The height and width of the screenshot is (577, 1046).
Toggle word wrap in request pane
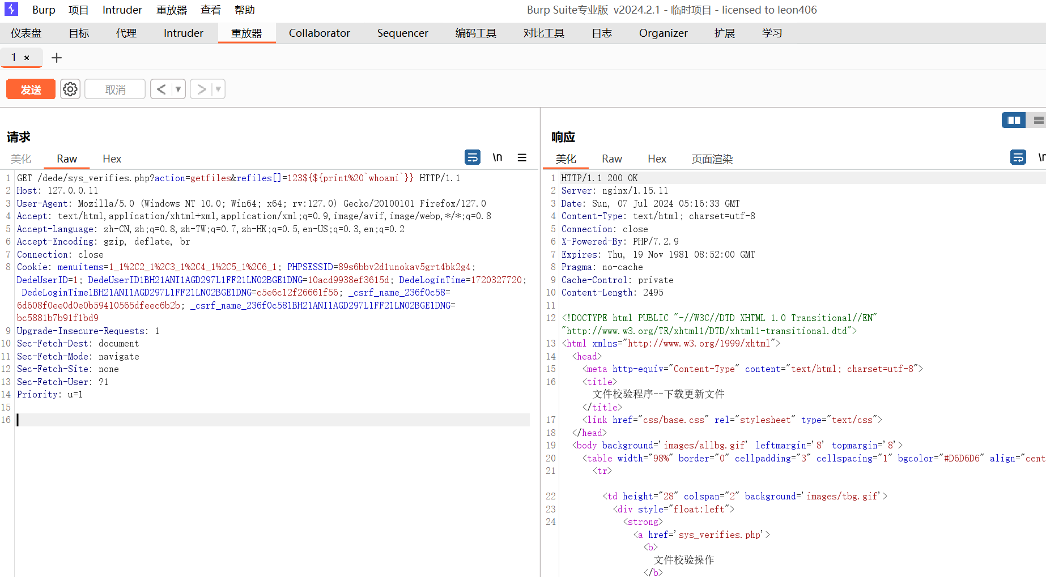click(473, 157)
